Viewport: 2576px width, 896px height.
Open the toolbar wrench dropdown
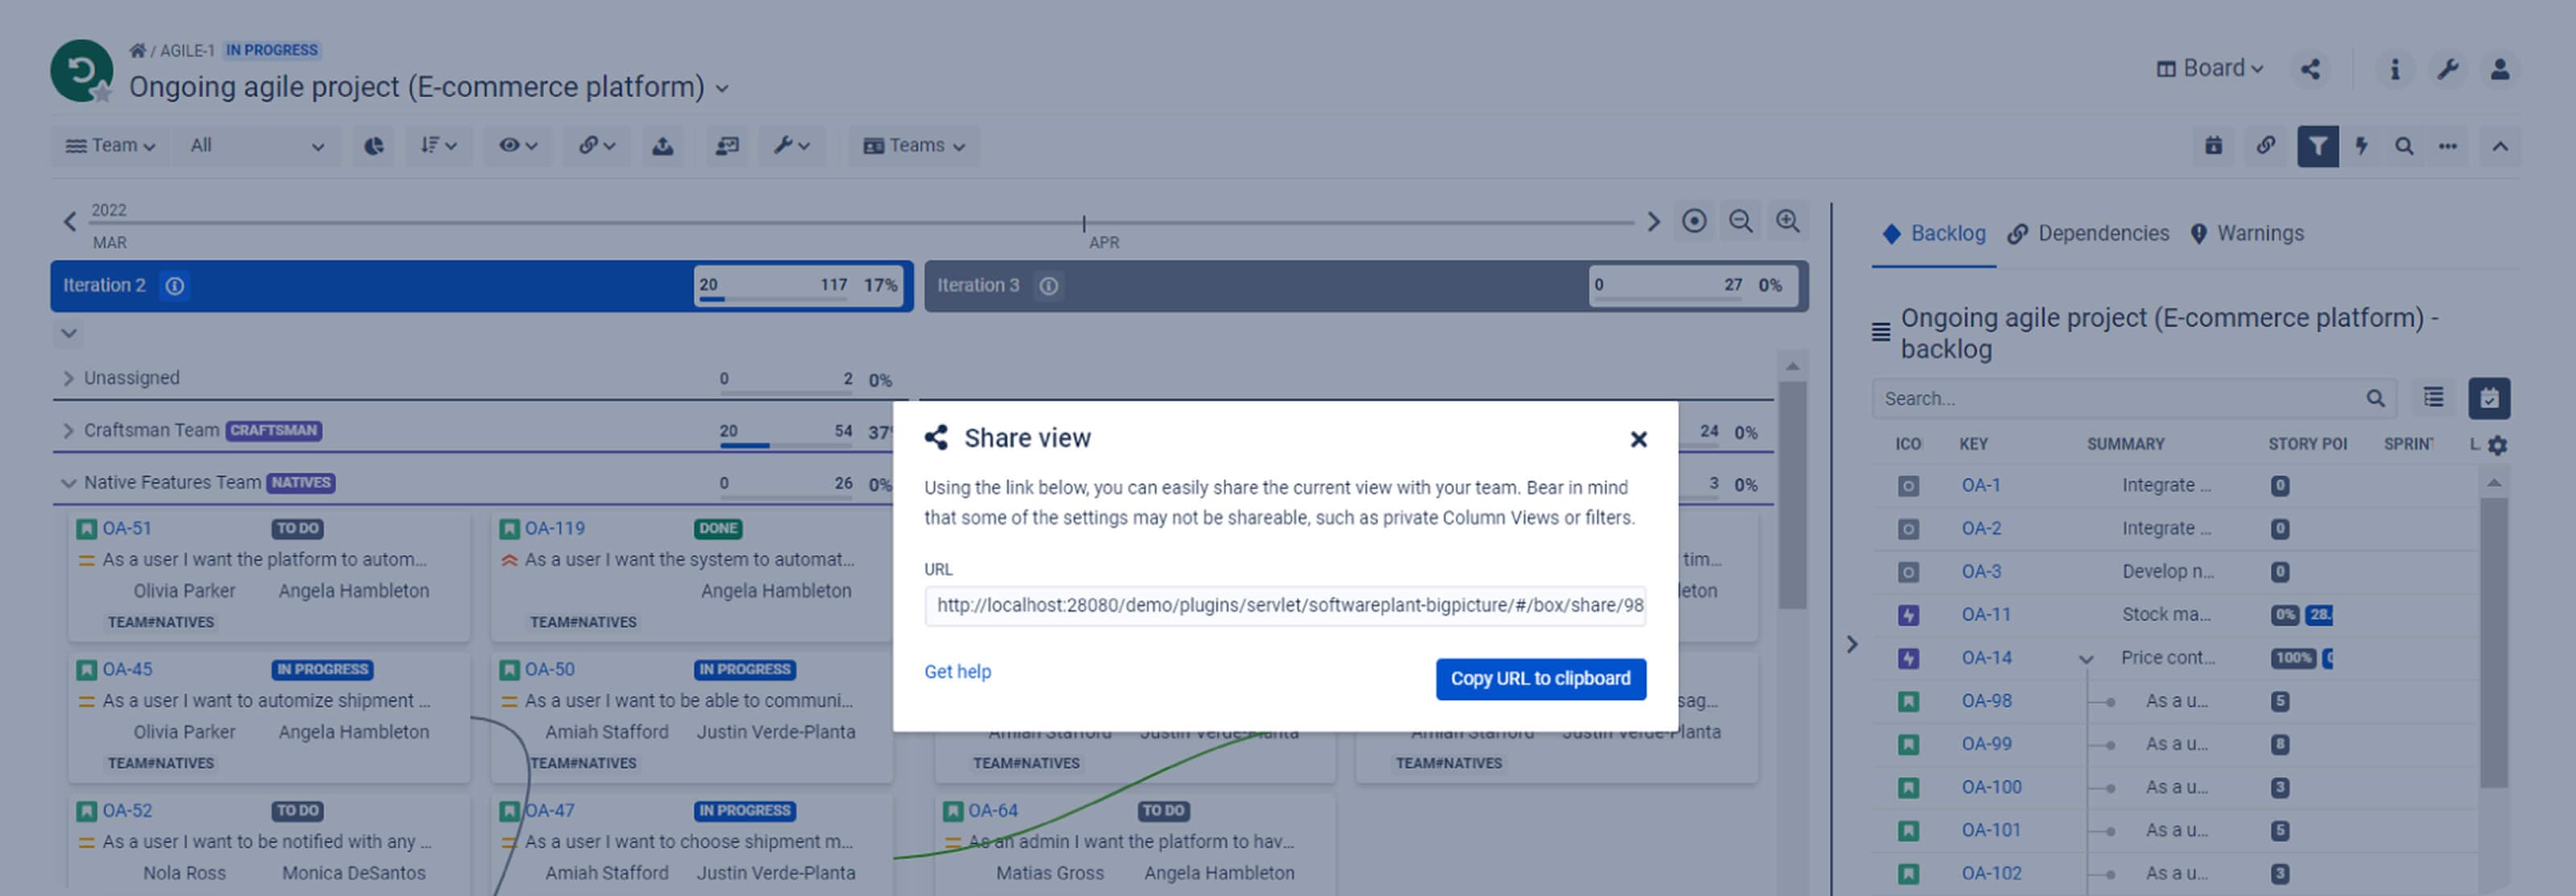tap(791, 146)
